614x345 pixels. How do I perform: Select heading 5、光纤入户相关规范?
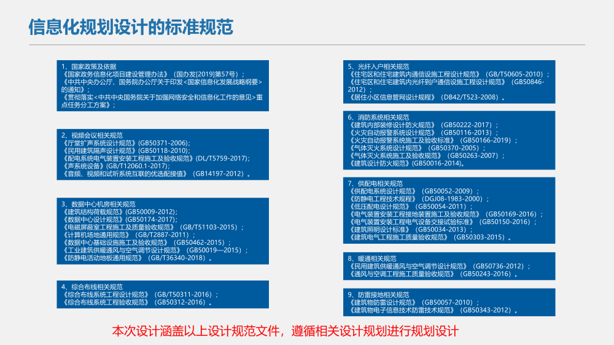click(x=379, y=66)
